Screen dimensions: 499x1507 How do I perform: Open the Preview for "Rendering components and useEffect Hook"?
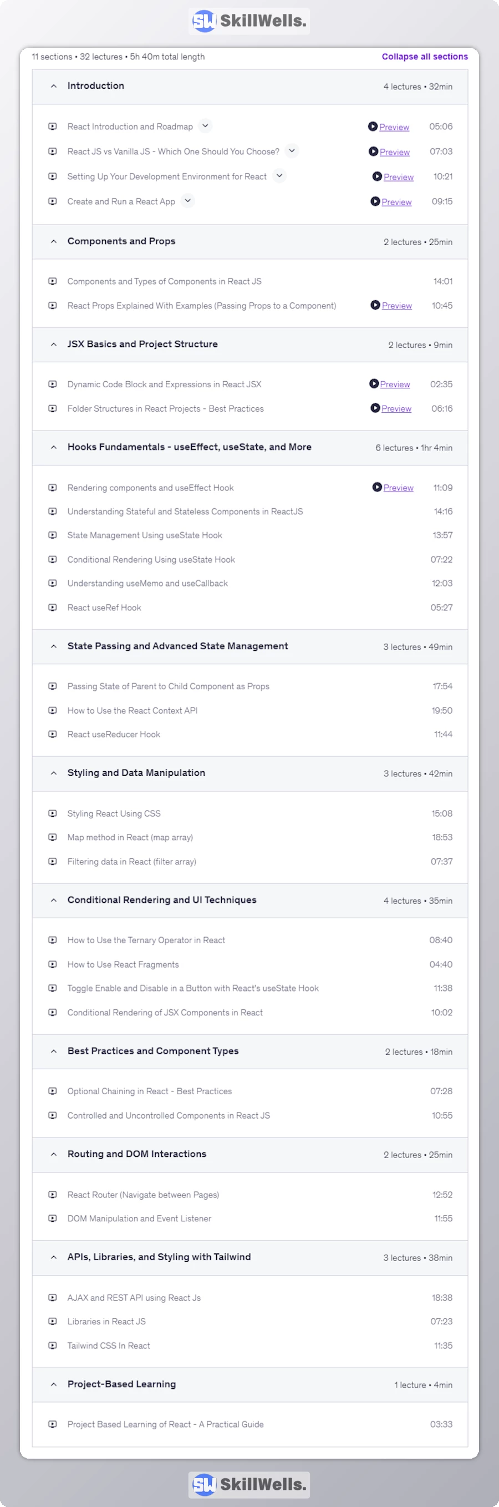coord(398,487)
